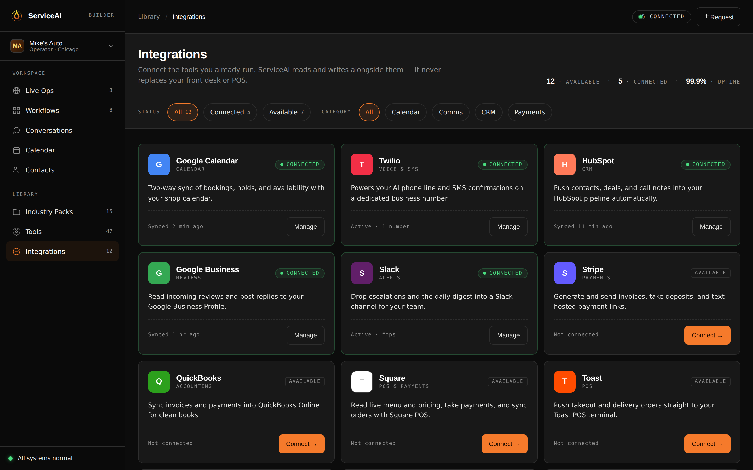
Task: Click the + Request button
Action: pyautogui.click(x=718, y=17)
